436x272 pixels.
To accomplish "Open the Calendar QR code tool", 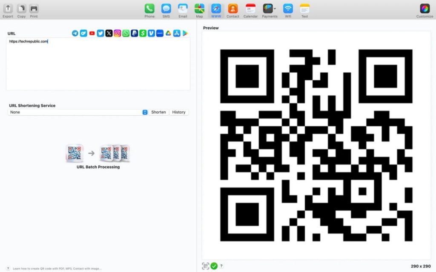I will coord(250,8).
